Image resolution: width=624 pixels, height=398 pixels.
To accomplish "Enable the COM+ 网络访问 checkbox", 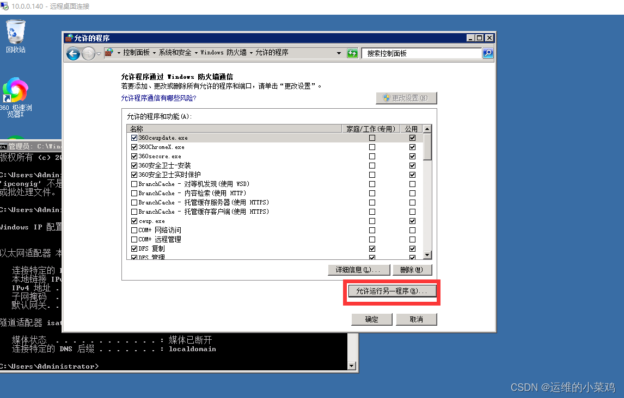I will click(133, 230).
